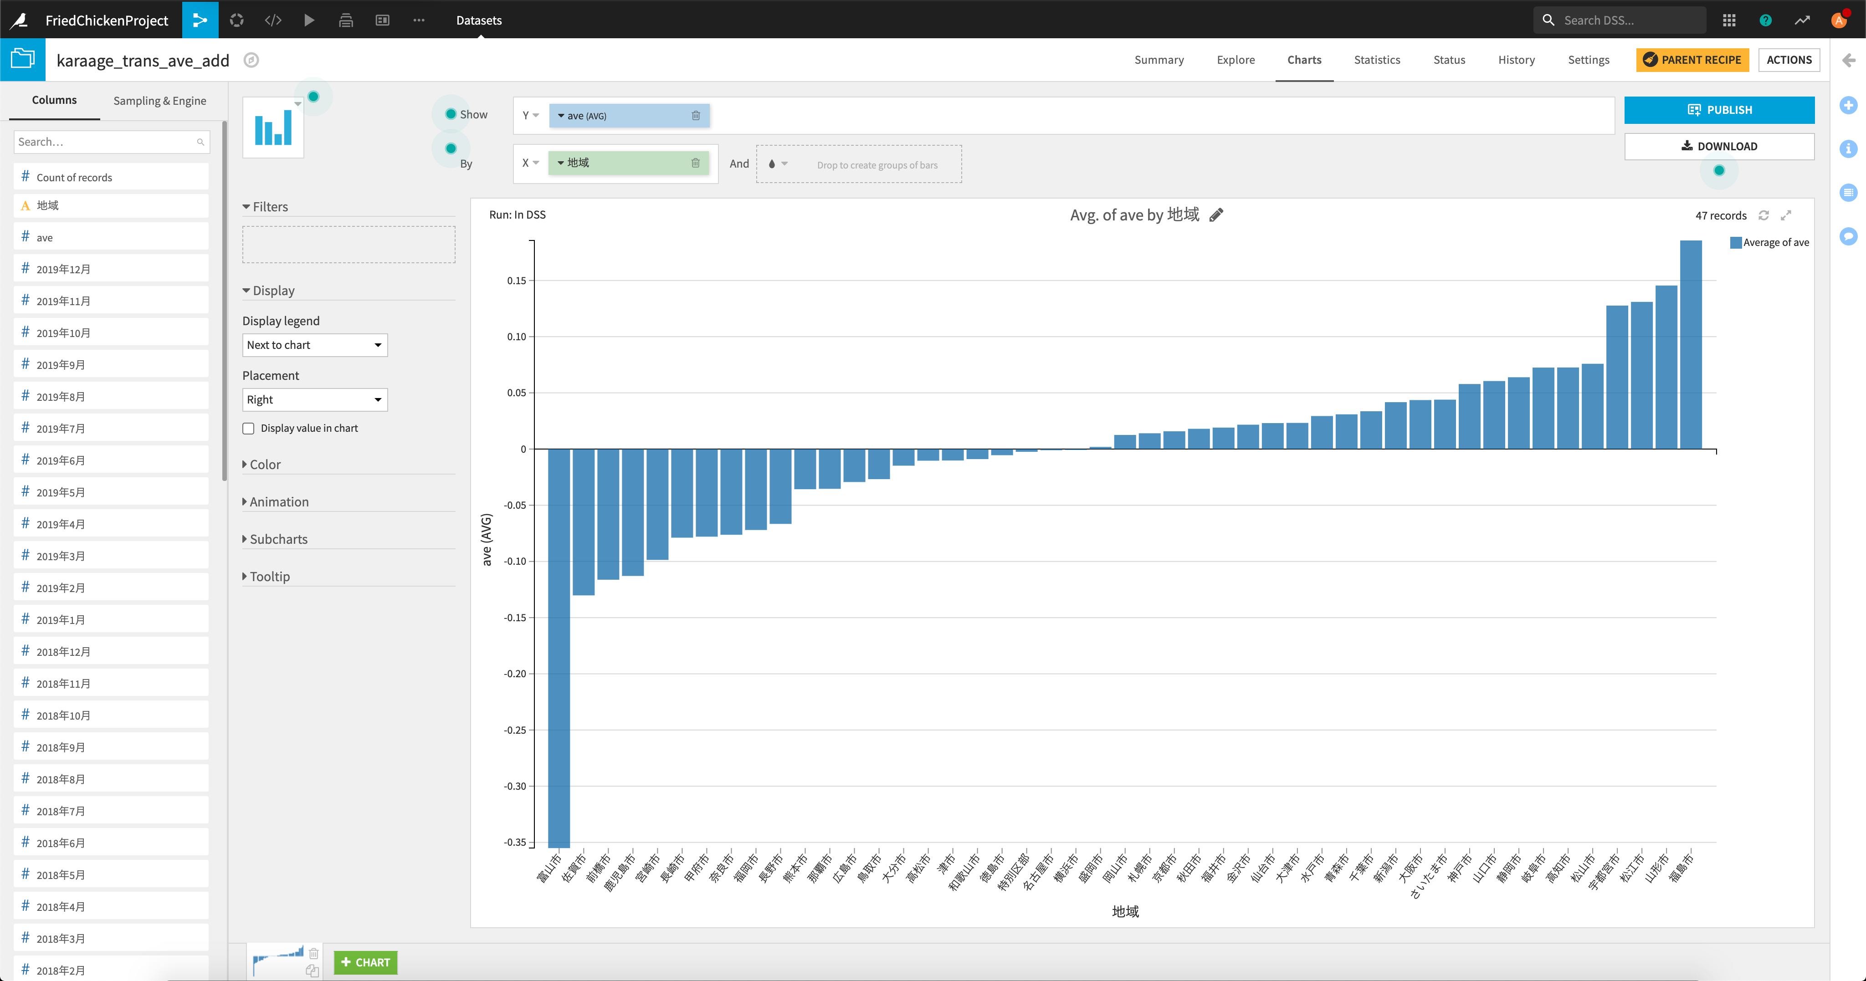1866x981 pixels.
Task: Click the column search input field
Action: [105, 142]
